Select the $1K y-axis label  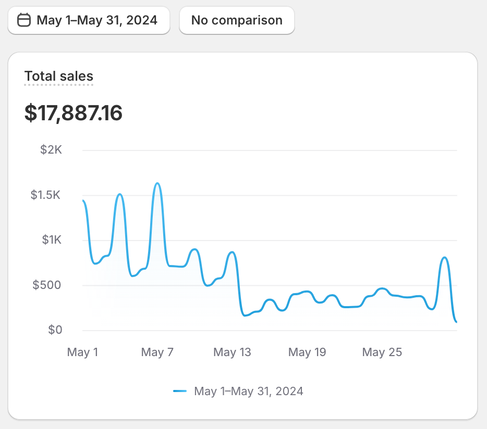pyautogui.click(x=51, y=240)
